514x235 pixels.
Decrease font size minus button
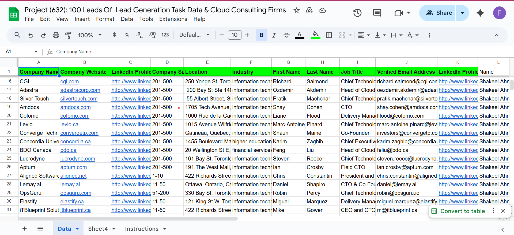222,35
